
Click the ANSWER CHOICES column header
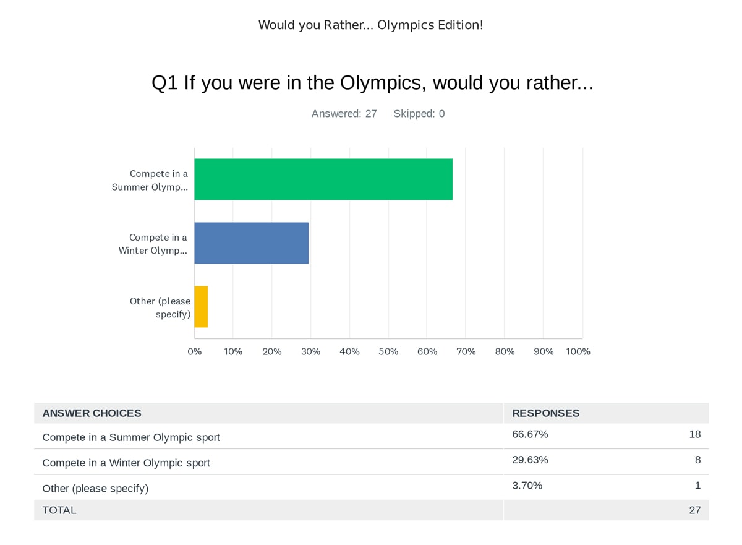pyautogui.click(x=92, y=413)
